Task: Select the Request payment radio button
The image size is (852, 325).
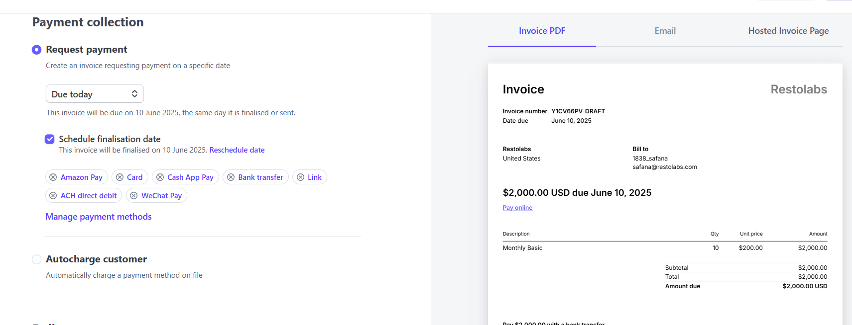Action: (x=36, y=50)
